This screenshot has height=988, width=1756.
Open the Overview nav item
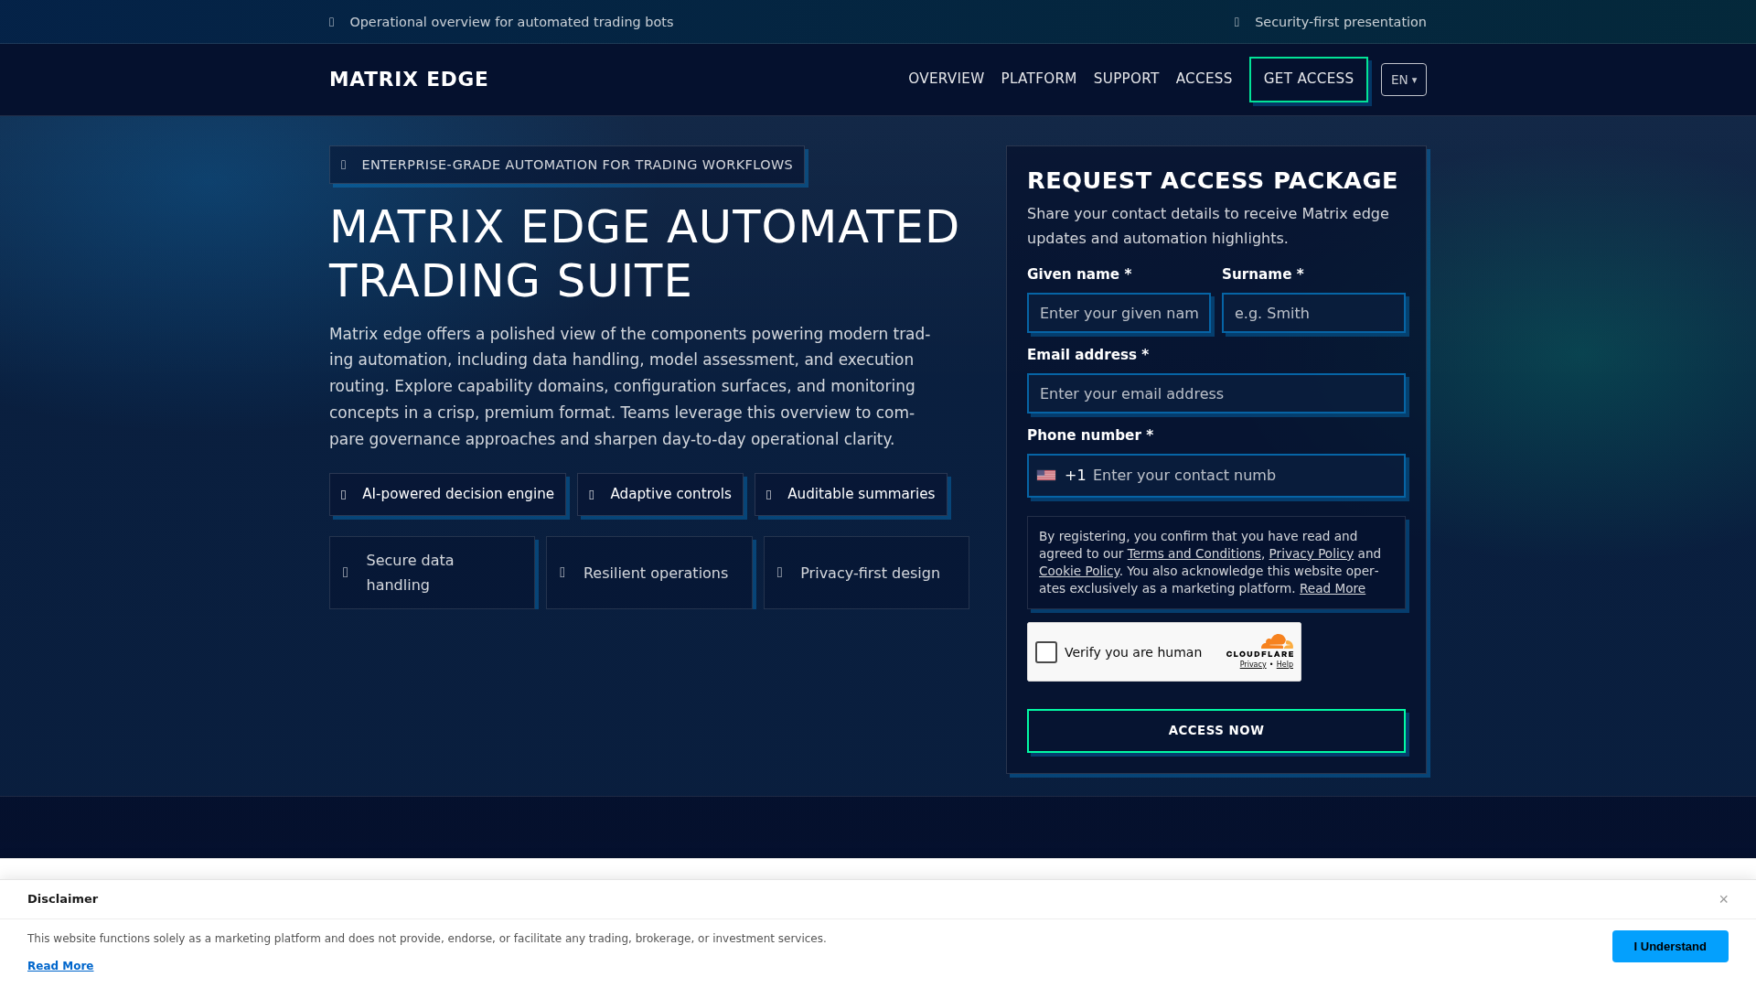click(946, 79)
